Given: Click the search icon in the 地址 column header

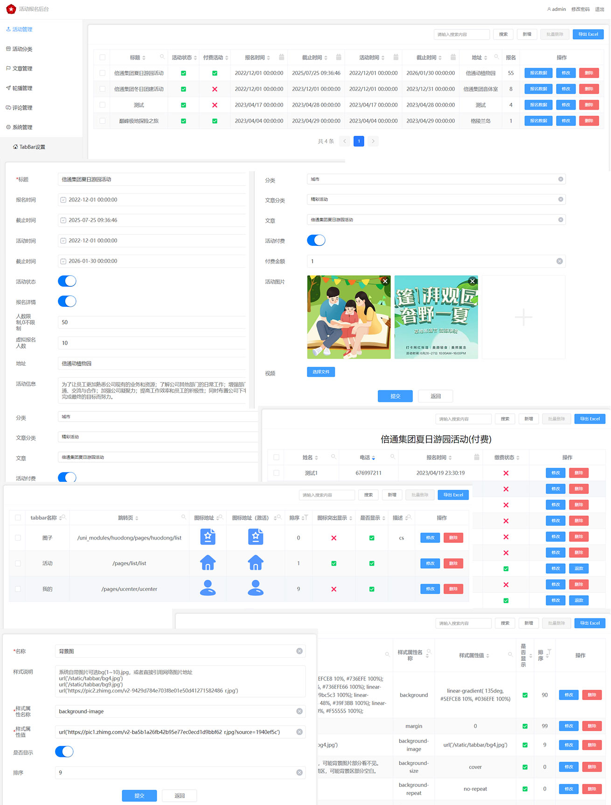Looking at the screenshot, I should (496, 57).
